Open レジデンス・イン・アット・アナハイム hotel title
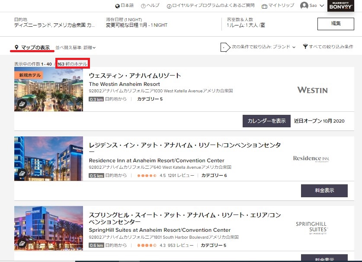 [x=185, y=148]
